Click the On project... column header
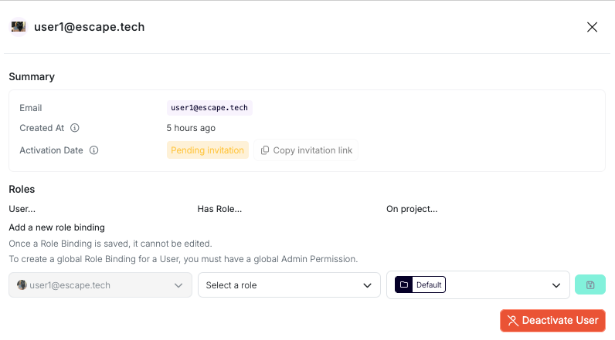 (412, 209)
